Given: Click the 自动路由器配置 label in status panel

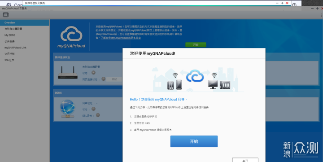Looking at the screenshot, I should pos(91,67).
